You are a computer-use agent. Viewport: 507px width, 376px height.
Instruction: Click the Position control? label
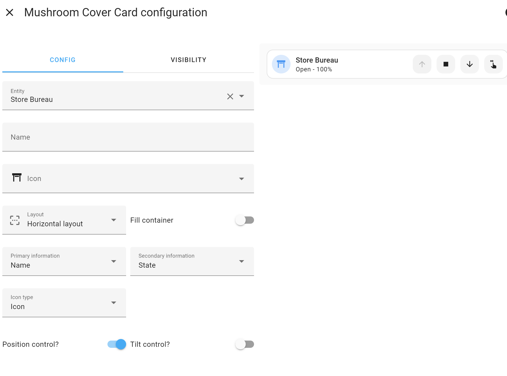pos(31,344)
